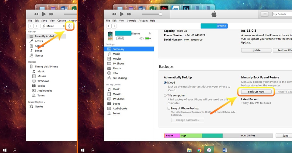The width and height of the screenshot is (292, 153).
Task: Click fast-forward button in left iTunes window
Action: [x=51, y=14]
